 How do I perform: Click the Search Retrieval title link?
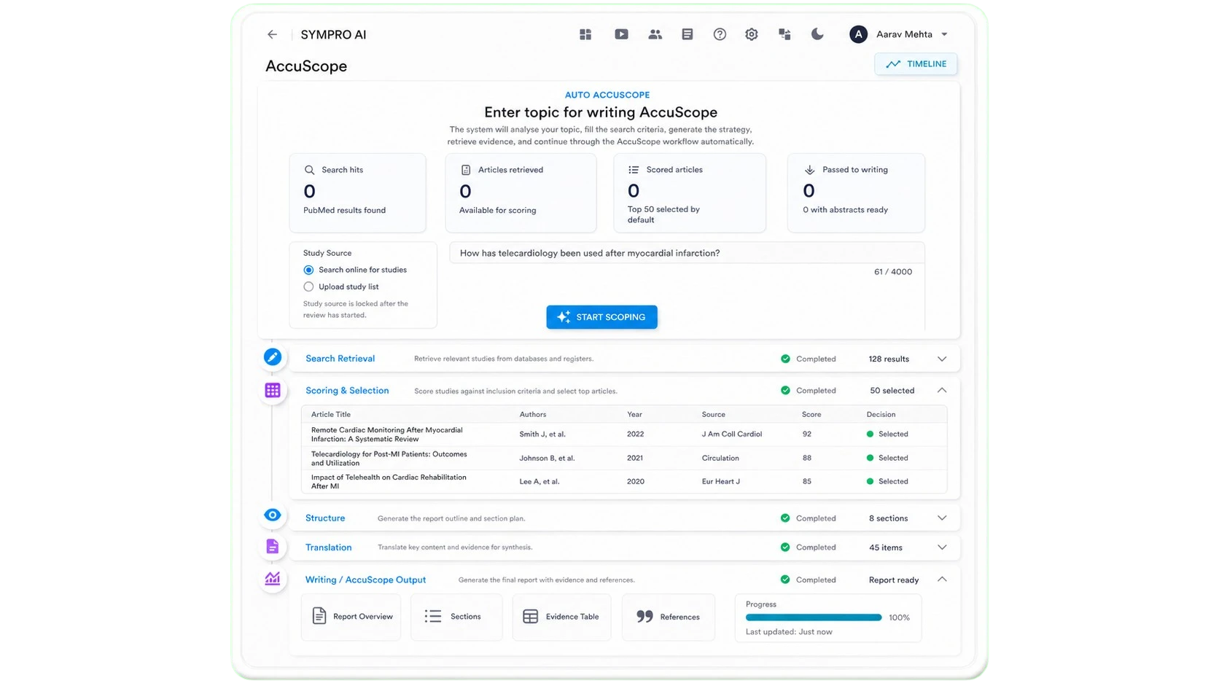point(340,359)
